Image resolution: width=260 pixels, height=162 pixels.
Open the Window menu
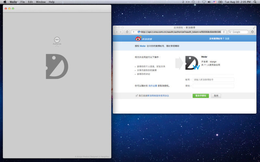pyautogui.click(x=41, y=2)
